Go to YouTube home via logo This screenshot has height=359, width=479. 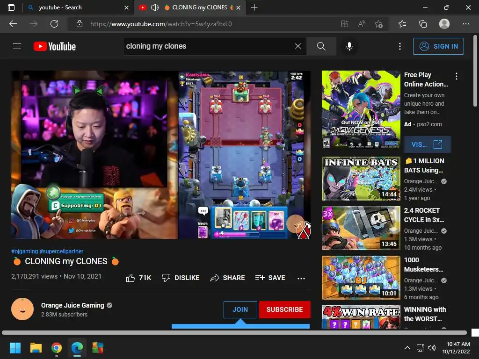(x=55, y=46)
